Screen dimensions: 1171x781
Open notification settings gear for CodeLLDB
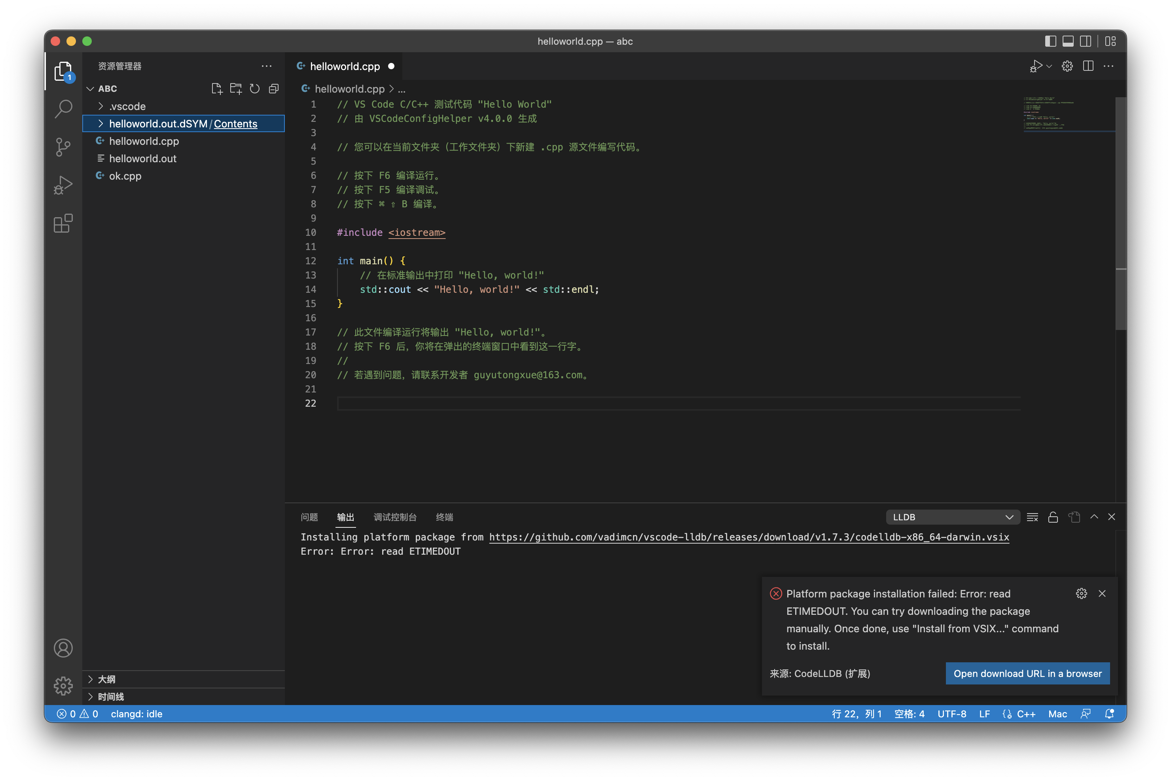click(x=1081, y=593)
